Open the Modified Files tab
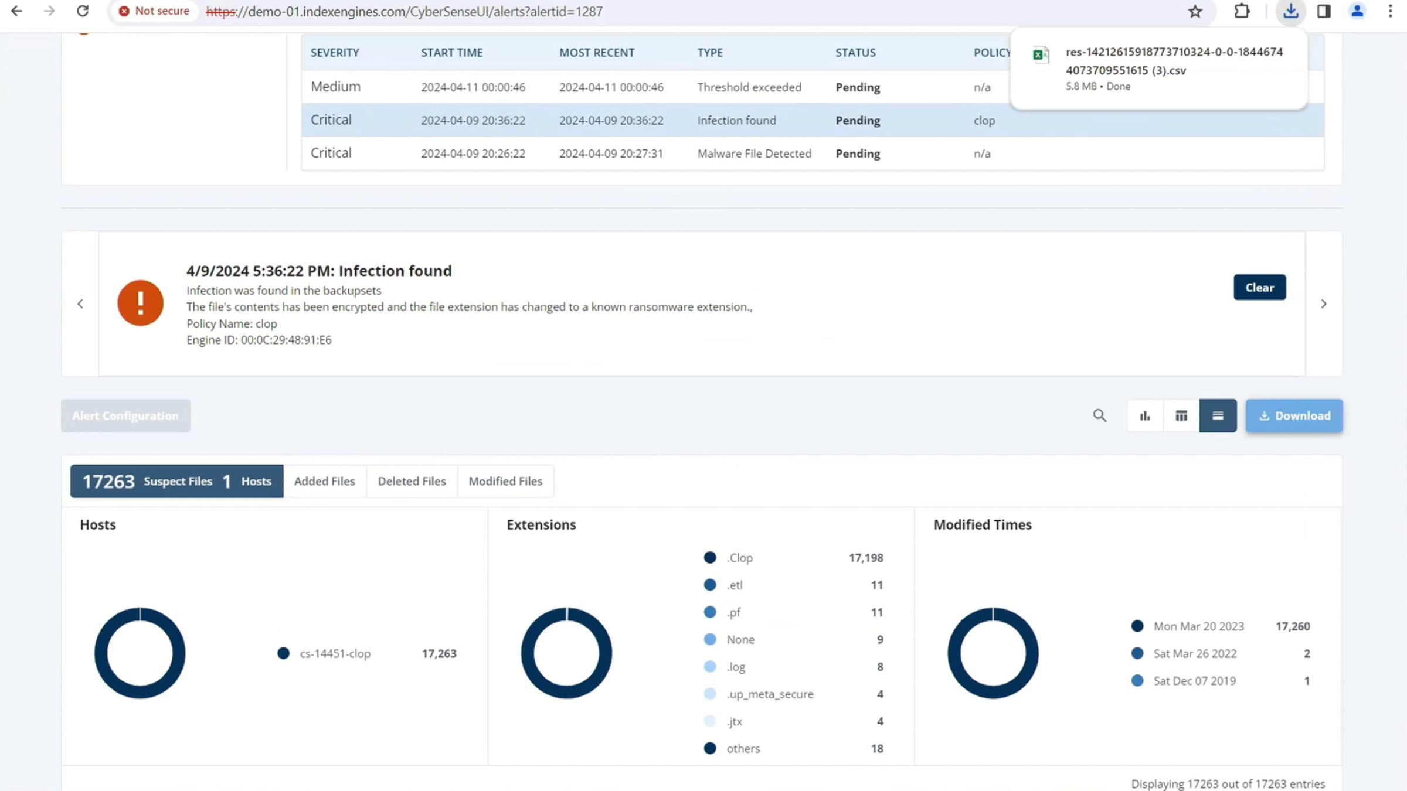This screenshot has width=1407, height=791. 505,481
